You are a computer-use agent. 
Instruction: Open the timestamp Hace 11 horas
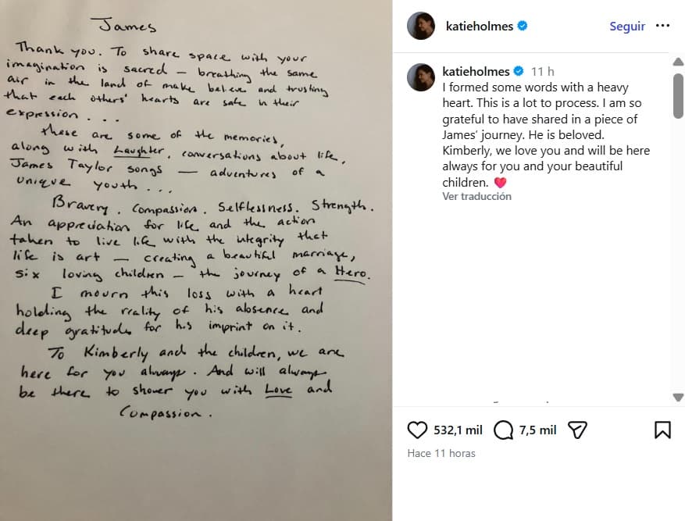[x=441, y=453]
